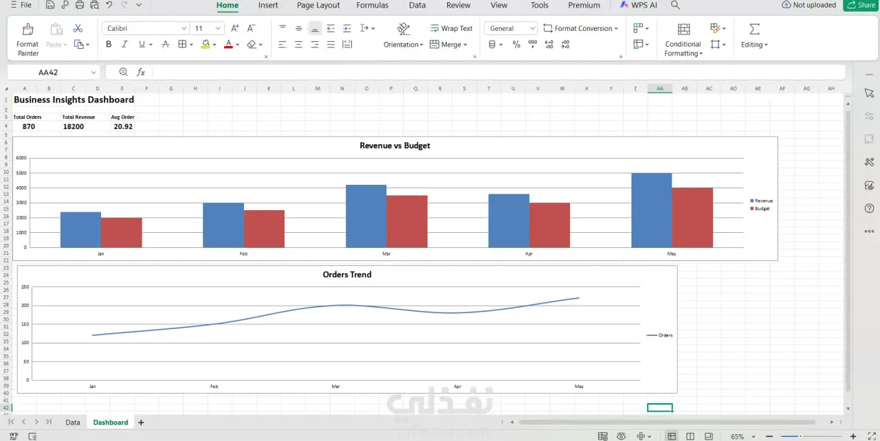880x441 pixels.
Task: Click the increase font size icon
Action: [x=235, y=28]
